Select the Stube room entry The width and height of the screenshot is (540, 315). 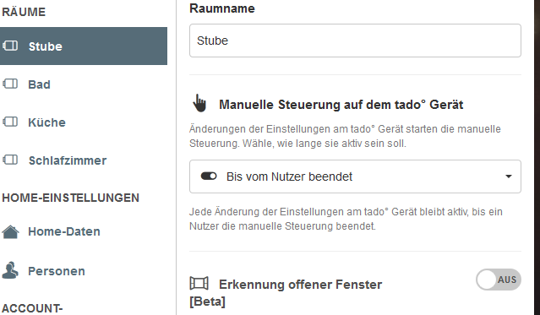pyautogui.click(x=84, y=46)
